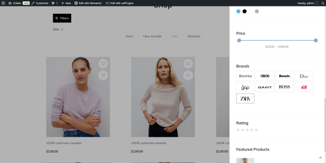
Task: Select the white color swatch
Action: point(251,12)
